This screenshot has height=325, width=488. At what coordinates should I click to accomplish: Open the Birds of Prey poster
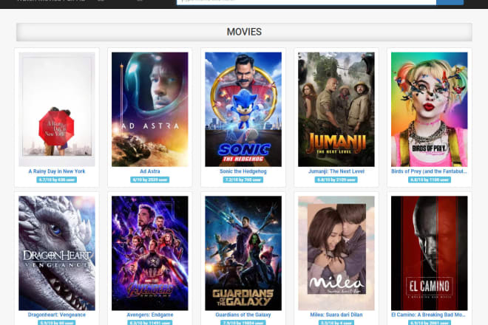[429, 109]
